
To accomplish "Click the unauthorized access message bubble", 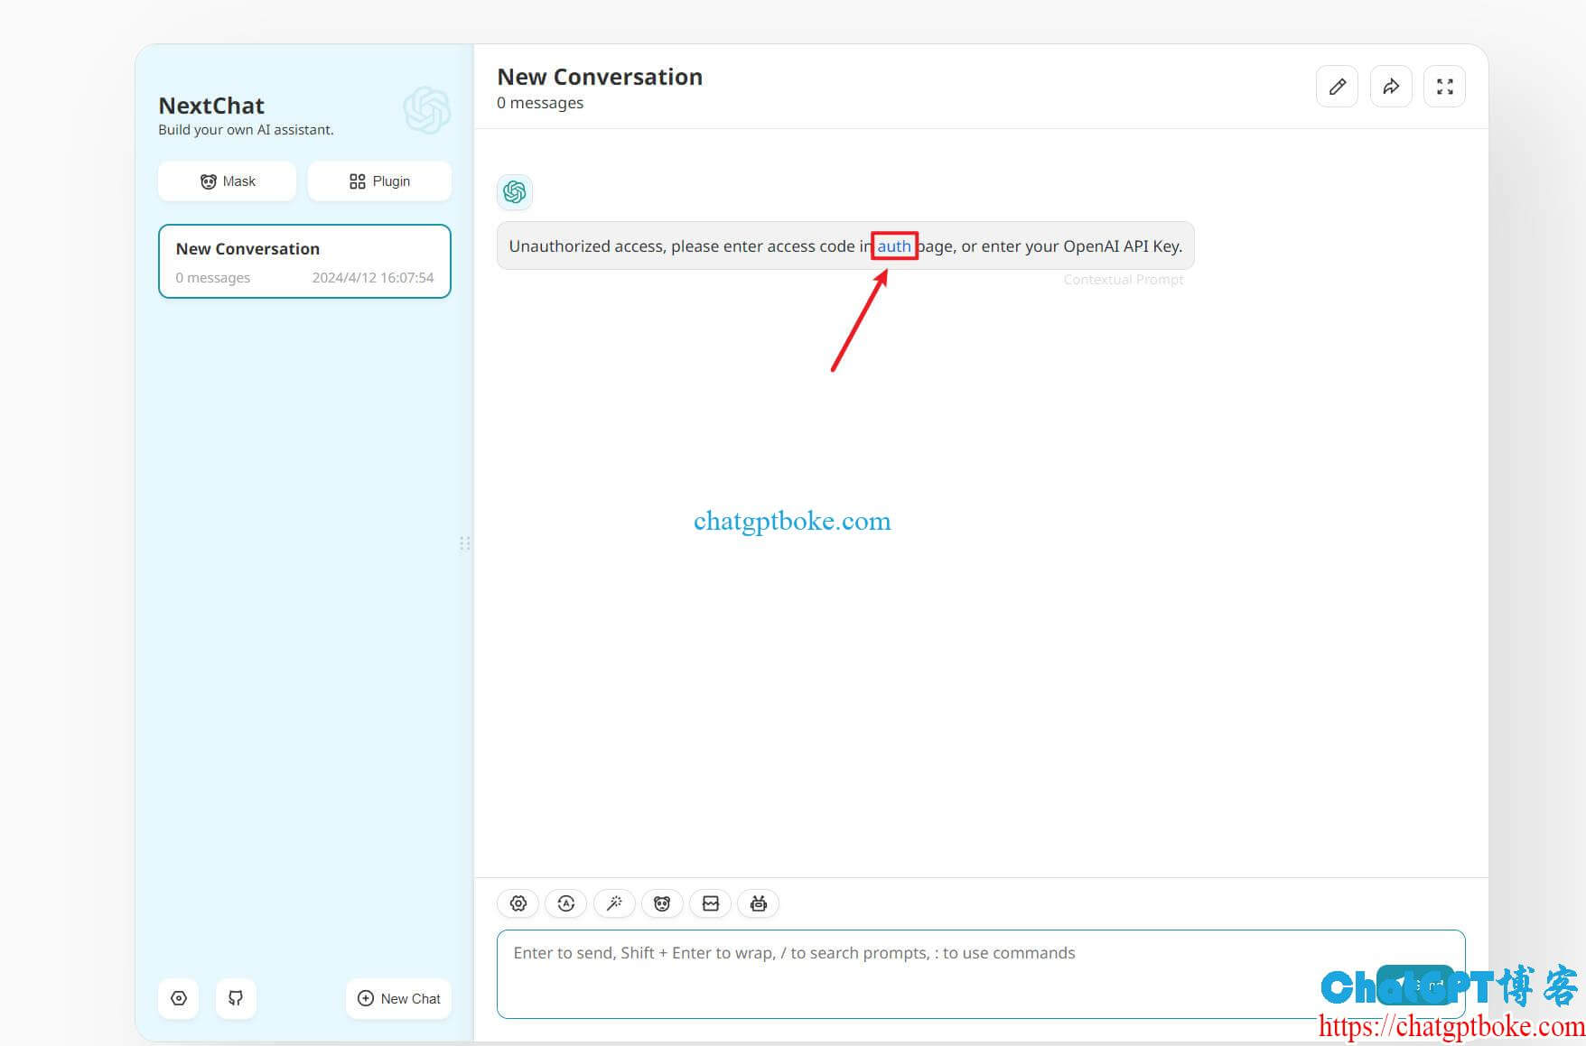I will 845,245.
